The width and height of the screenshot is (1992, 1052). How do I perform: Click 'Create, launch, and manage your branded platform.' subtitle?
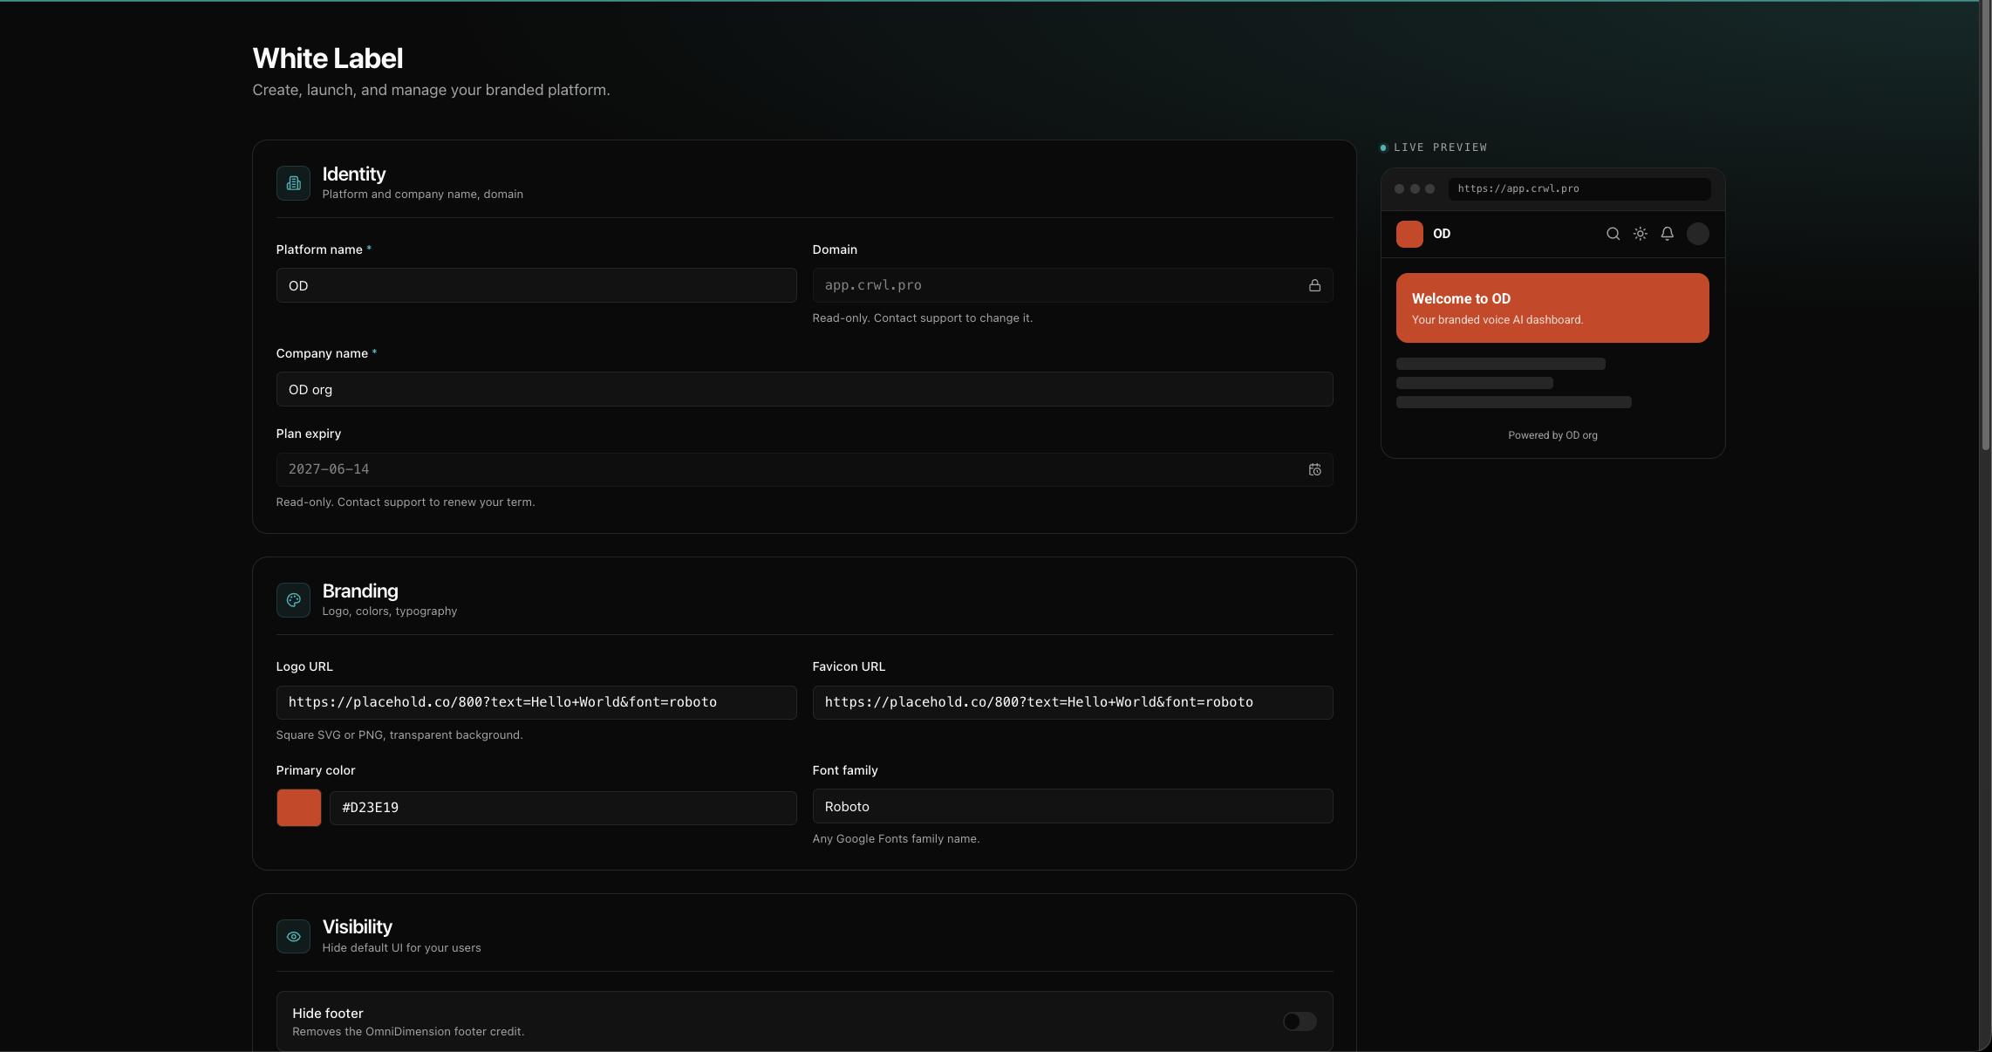(x=431, y=90)
